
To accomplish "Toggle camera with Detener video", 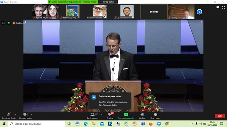I will (25, 114).
